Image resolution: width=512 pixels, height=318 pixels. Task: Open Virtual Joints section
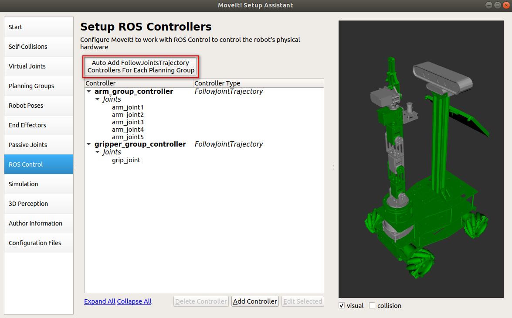click(x=39, y=66)
